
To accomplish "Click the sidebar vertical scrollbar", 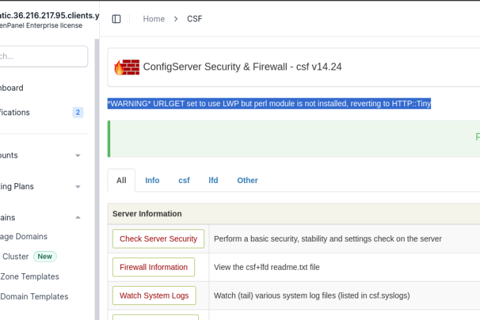I will point(97,179).
